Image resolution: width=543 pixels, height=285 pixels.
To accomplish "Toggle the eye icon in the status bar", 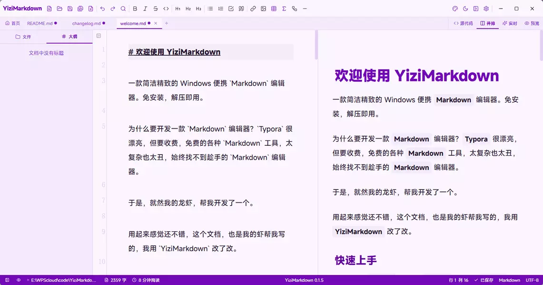I will click(19, 280).
